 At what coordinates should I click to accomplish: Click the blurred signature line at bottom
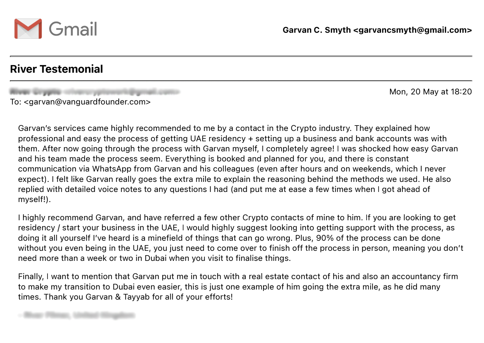pyautogui.click(x=77, y=315)
